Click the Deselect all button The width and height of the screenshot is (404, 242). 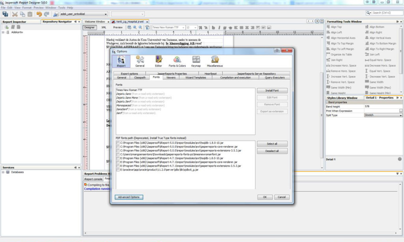pos(272,151)
